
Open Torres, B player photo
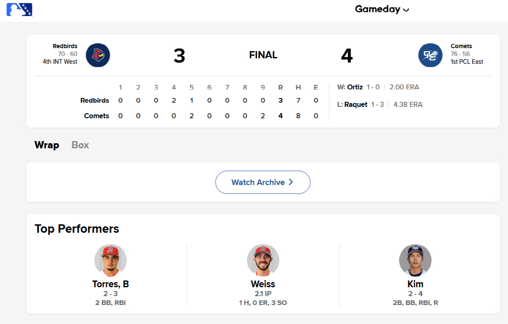(110, 260)
